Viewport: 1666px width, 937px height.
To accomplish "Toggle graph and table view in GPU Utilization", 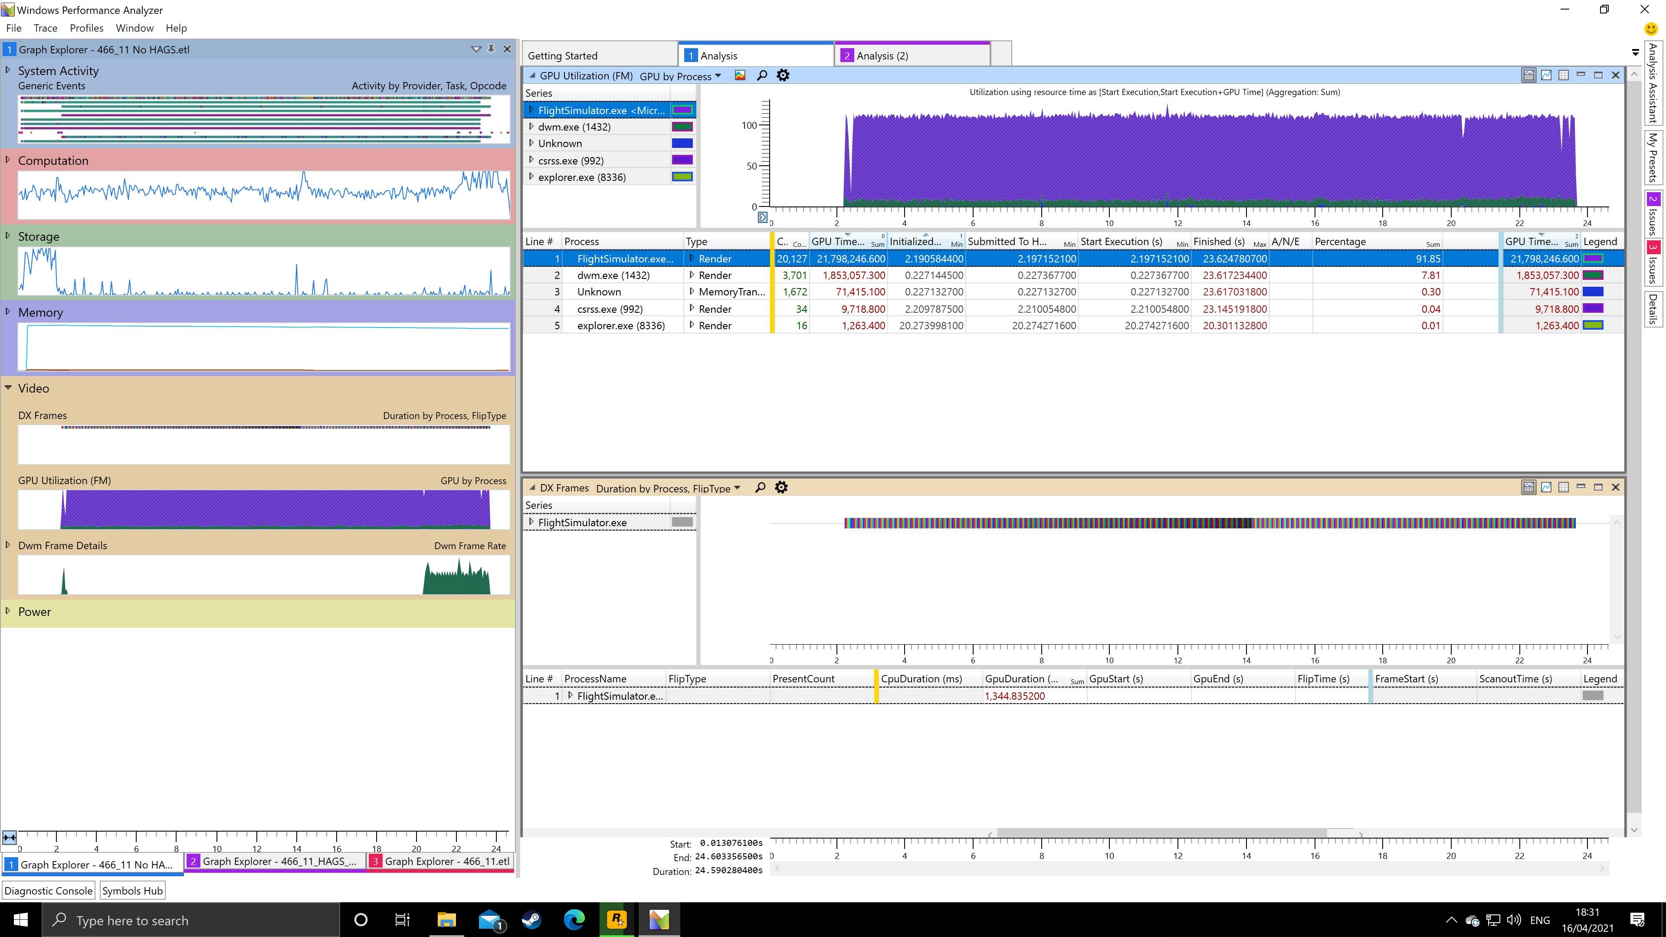I will pyautogui.click(x=1528, y=75).
